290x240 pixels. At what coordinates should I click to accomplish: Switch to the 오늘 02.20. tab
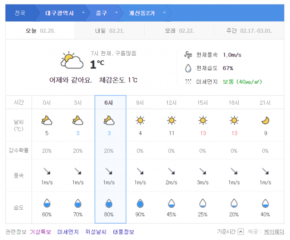click(x=40, y=30)
